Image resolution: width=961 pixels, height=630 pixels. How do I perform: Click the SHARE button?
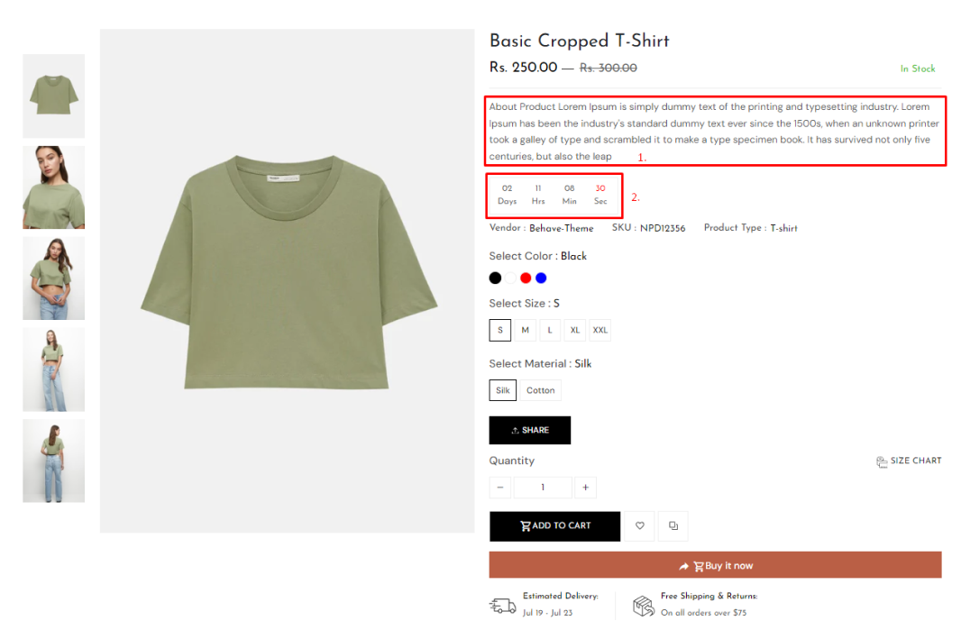click(x=529, y=430)
